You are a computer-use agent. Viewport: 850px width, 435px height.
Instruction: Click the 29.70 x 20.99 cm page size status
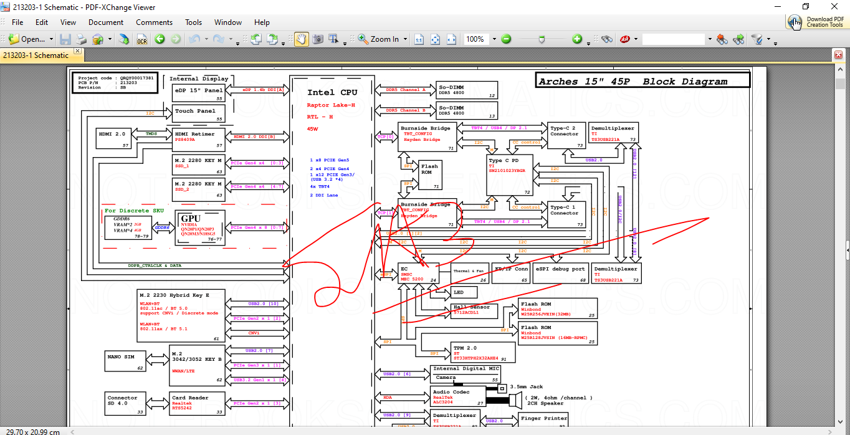point(32,431)
